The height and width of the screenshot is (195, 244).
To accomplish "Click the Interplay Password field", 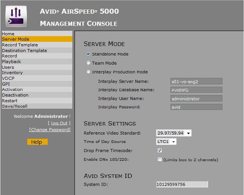I will pyautogui.click(x=196, y=107).
